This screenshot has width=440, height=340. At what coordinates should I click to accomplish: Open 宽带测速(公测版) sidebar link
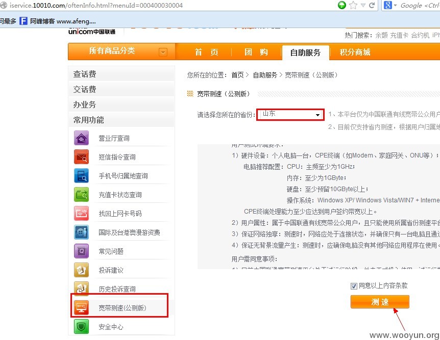(x=123, y=308)
